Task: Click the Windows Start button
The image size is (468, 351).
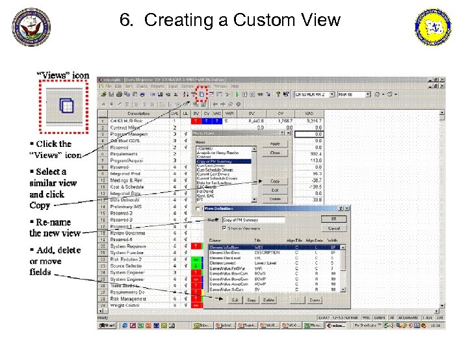Action: 107,326
